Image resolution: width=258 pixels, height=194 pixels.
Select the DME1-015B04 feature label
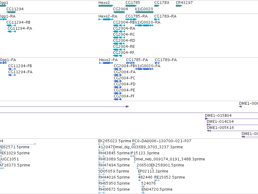click(x=218, y=116)
